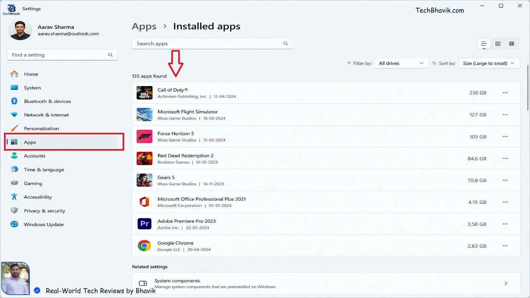Click the Google Chrome app icon
This screenshot has height=298, width=530.
tap(144, 246)
